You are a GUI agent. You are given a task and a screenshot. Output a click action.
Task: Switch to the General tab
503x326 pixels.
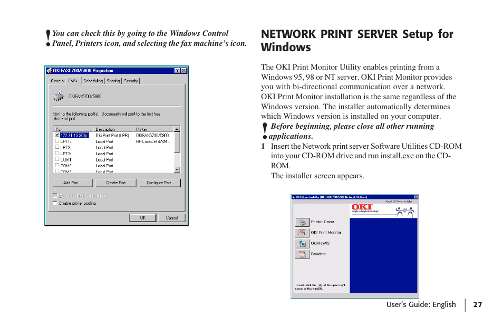57,81
